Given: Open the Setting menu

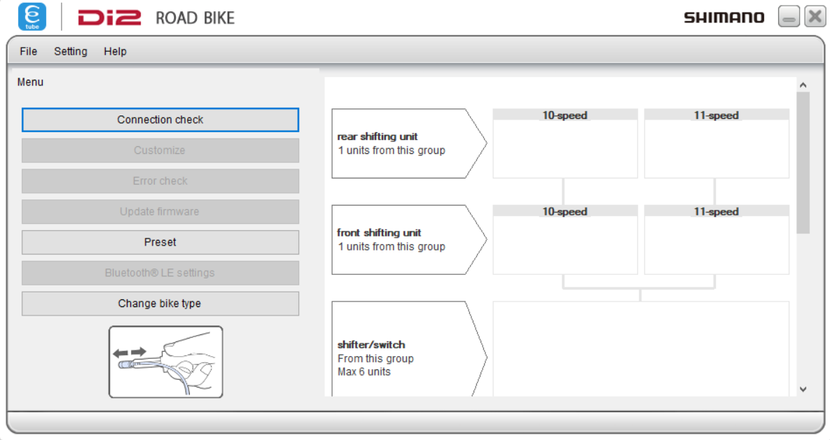Looking at the screenshot, I should coord(70,51).
